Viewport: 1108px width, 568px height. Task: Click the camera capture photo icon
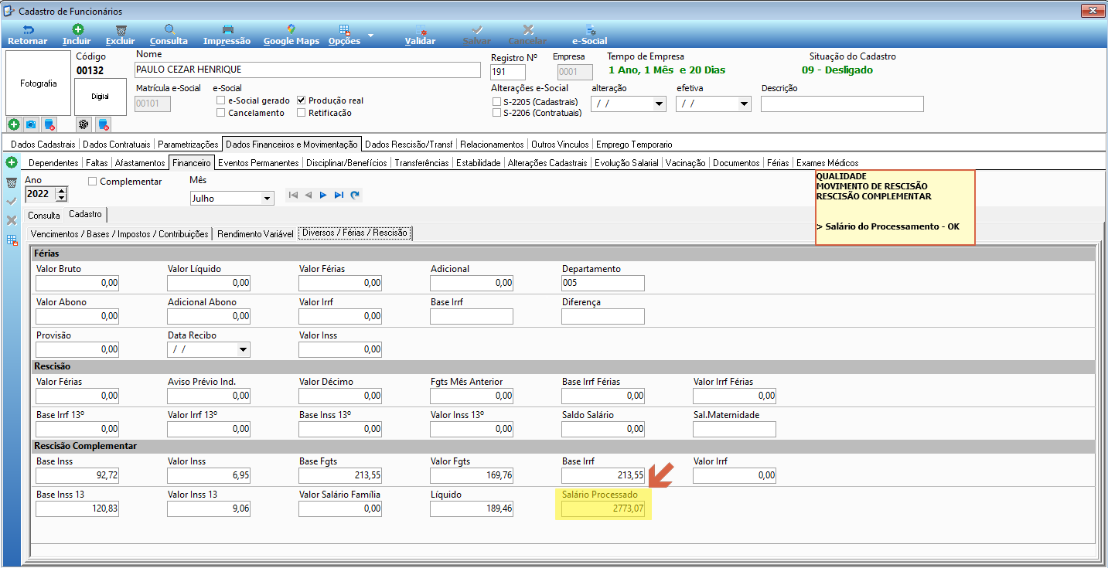(31, 124)
